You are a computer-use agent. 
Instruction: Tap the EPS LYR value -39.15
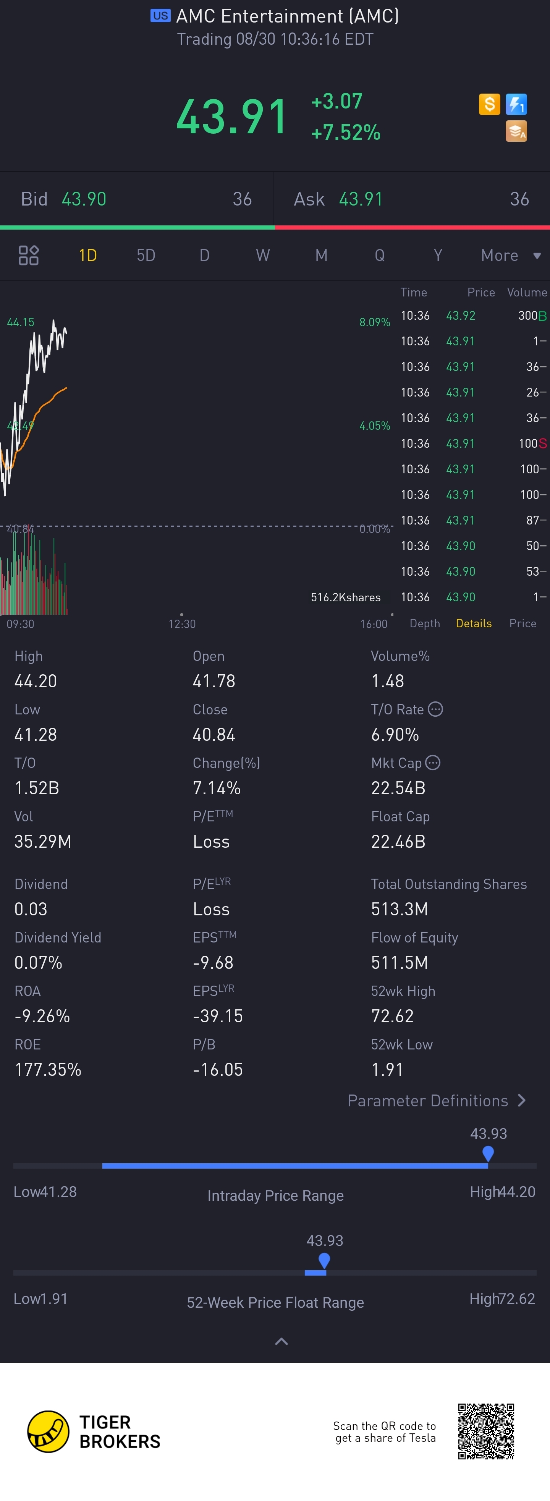(x=218, y=1016)
